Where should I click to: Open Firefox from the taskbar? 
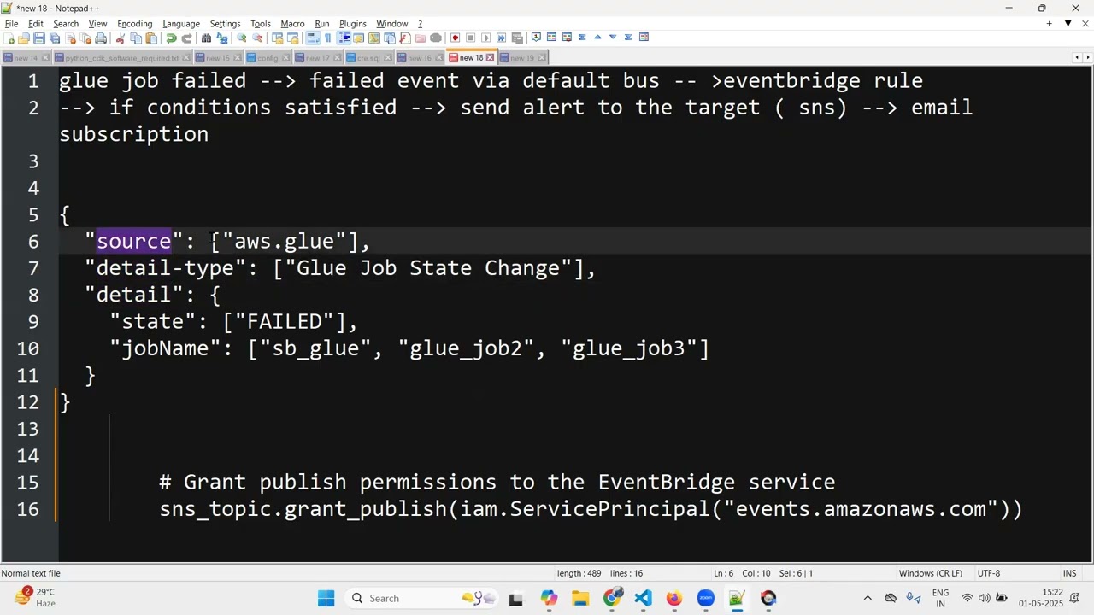pyautogui.click(x=674, y=598)
